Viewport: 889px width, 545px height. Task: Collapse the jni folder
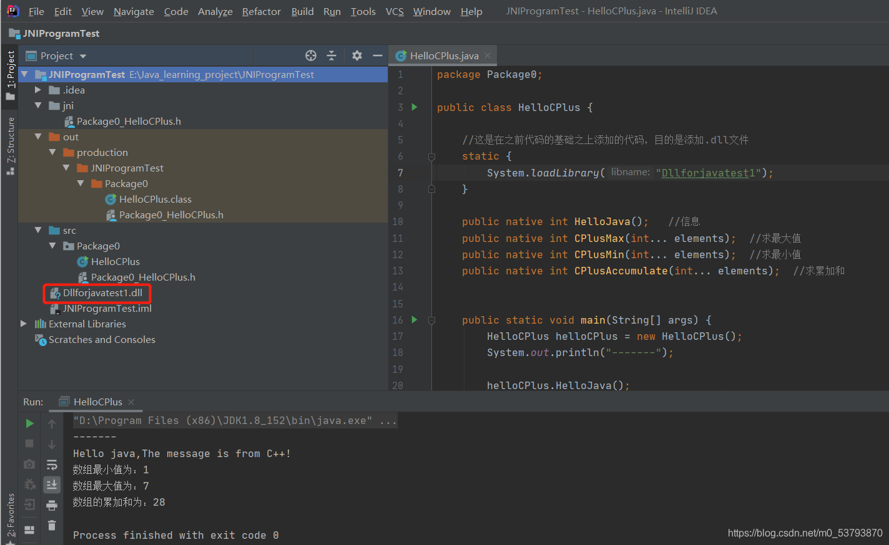coord(38,105)
